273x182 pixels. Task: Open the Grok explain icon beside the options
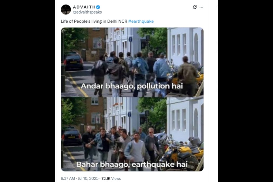pyautogui.click(x=195, y=7)
